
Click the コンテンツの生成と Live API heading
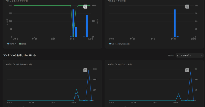[17, 55]
